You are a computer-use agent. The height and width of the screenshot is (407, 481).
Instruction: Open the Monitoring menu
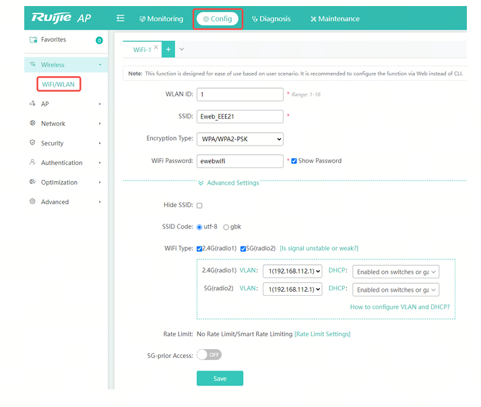pos(162,19)
